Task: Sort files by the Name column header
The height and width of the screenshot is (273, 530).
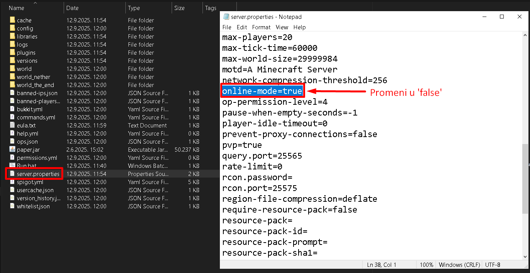Action: 17,8
